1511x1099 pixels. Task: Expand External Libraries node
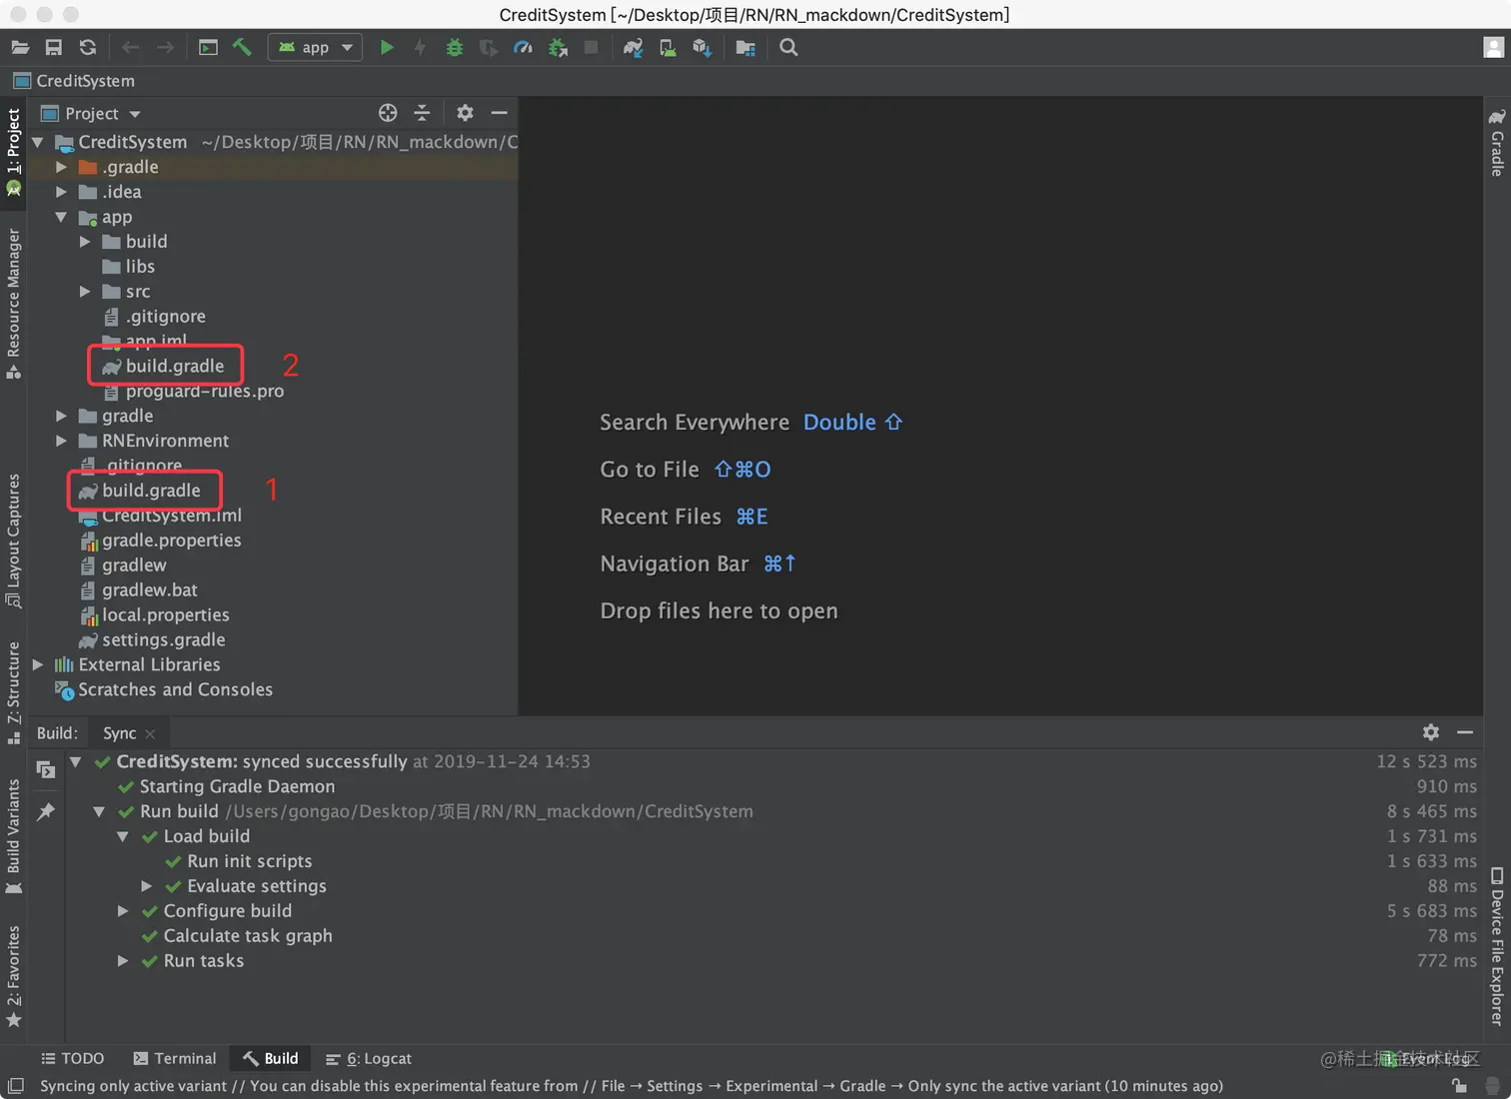[37, 664]
